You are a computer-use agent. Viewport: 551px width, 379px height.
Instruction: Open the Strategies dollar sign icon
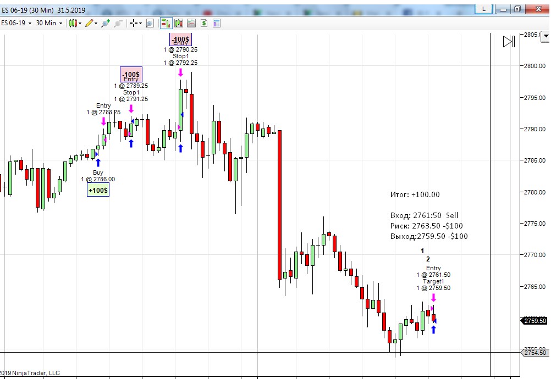(x=204, y=24)
